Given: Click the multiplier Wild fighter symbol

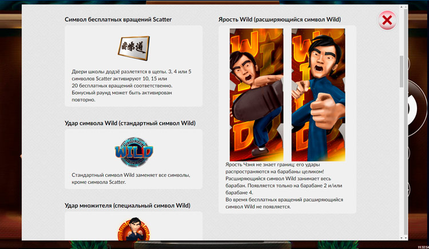Looking at the screenshot, I should (133, 229).
